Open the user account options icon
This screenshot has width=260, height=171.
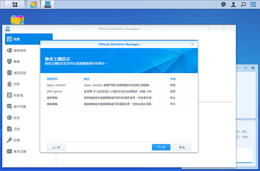tap(233, 4)
